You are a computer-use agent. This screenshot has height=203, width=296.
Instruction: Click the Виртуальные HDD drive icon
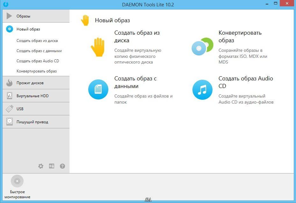[x=10, y=96]
